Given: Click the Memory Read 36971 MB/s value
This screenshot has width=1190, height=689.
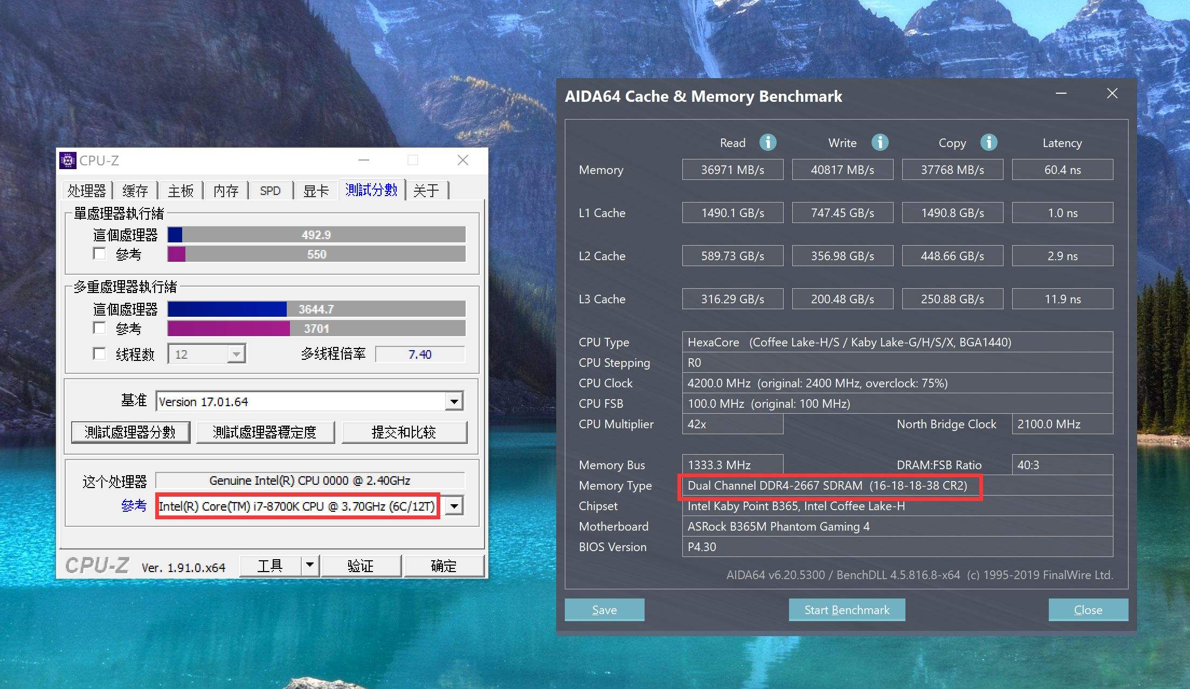Looking at the screenshot, I should pyautogui.click(x=732, y=170).
